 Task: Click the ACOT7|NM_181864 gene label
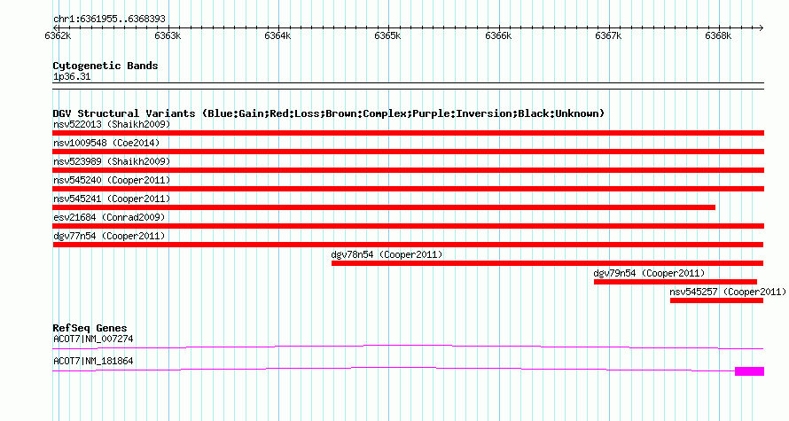pyautogui.click(x=93, y=361)
